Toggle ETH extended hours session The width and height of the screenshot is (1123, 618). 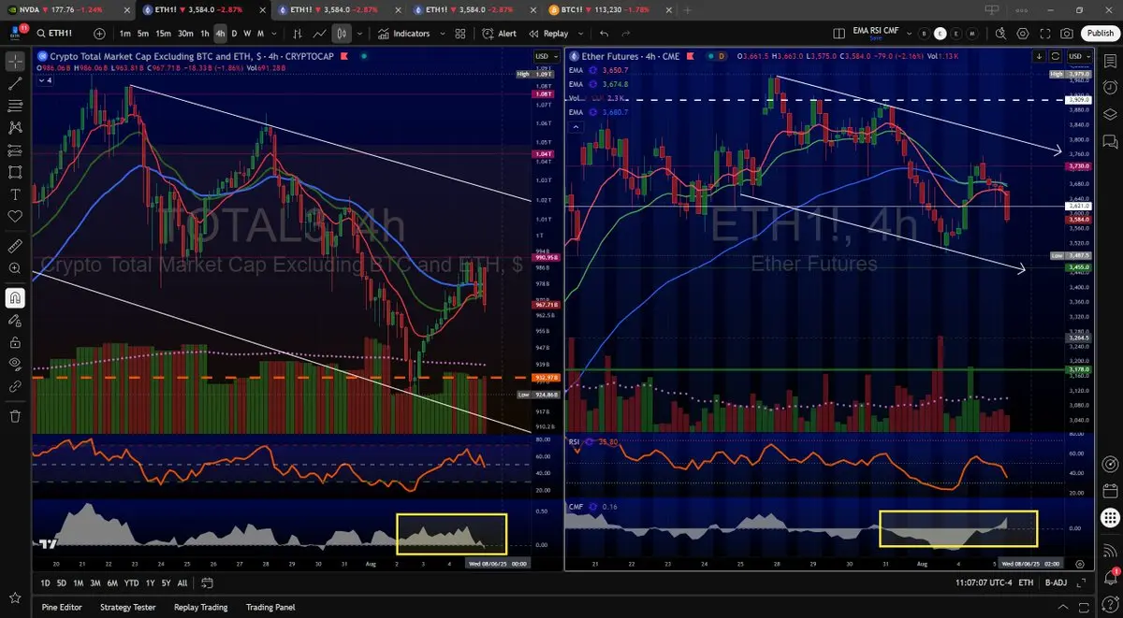tap(1026, 582)
